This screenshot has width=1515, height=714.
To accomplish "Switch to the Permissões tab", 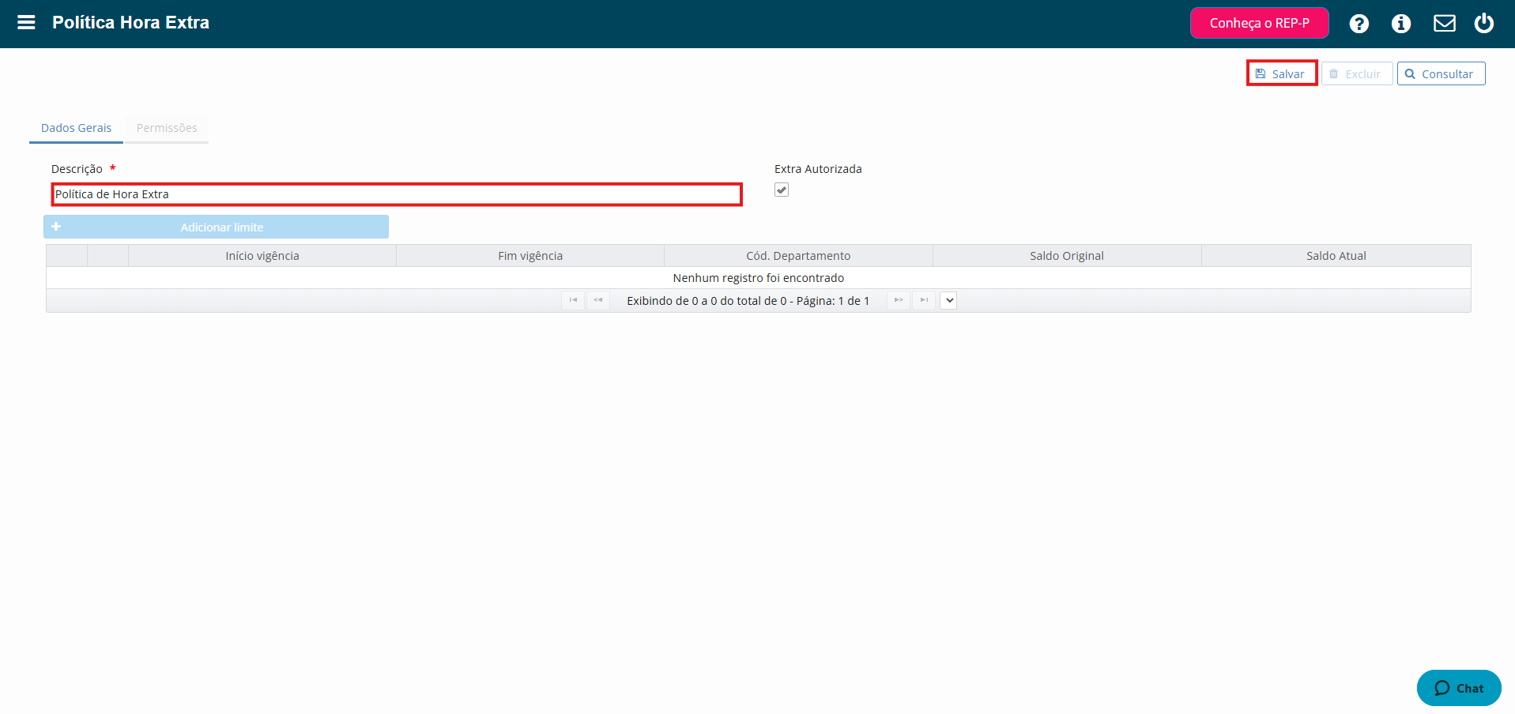I will pyautogui.click(x=167, y=128).
